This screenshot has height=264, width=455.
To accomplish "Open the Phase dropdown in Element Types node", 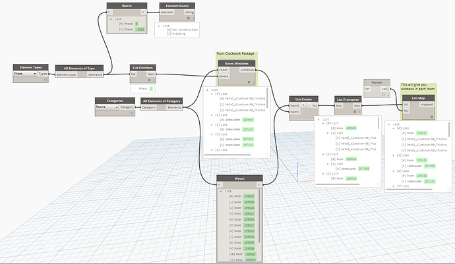I will coord(25,74).
